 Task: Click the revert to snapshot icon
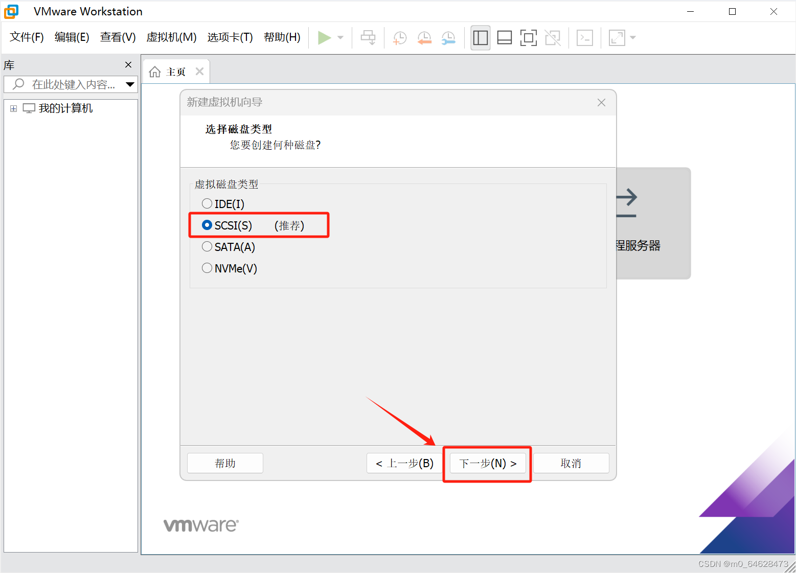424,37
